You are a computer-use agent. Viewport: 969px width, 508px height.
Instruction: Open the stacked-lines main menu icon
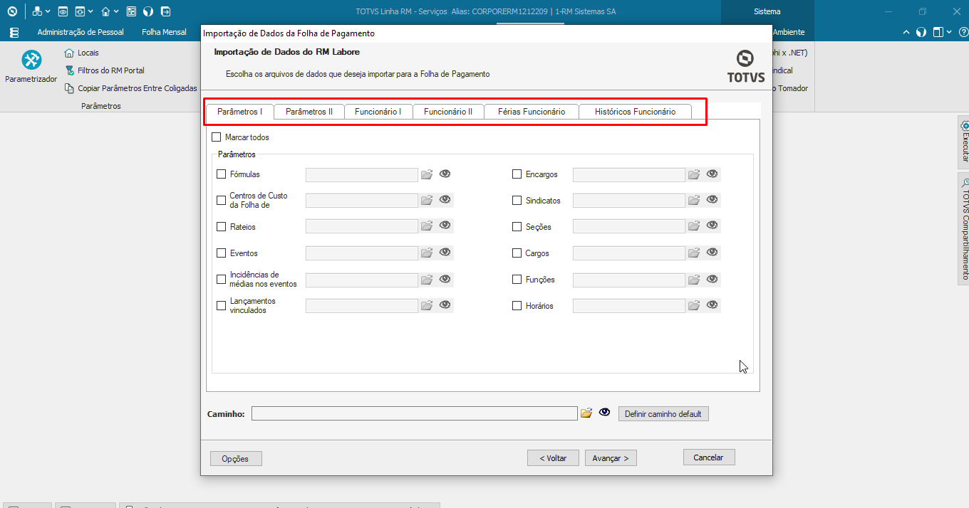pyautogui.click(x=14, y=32)
